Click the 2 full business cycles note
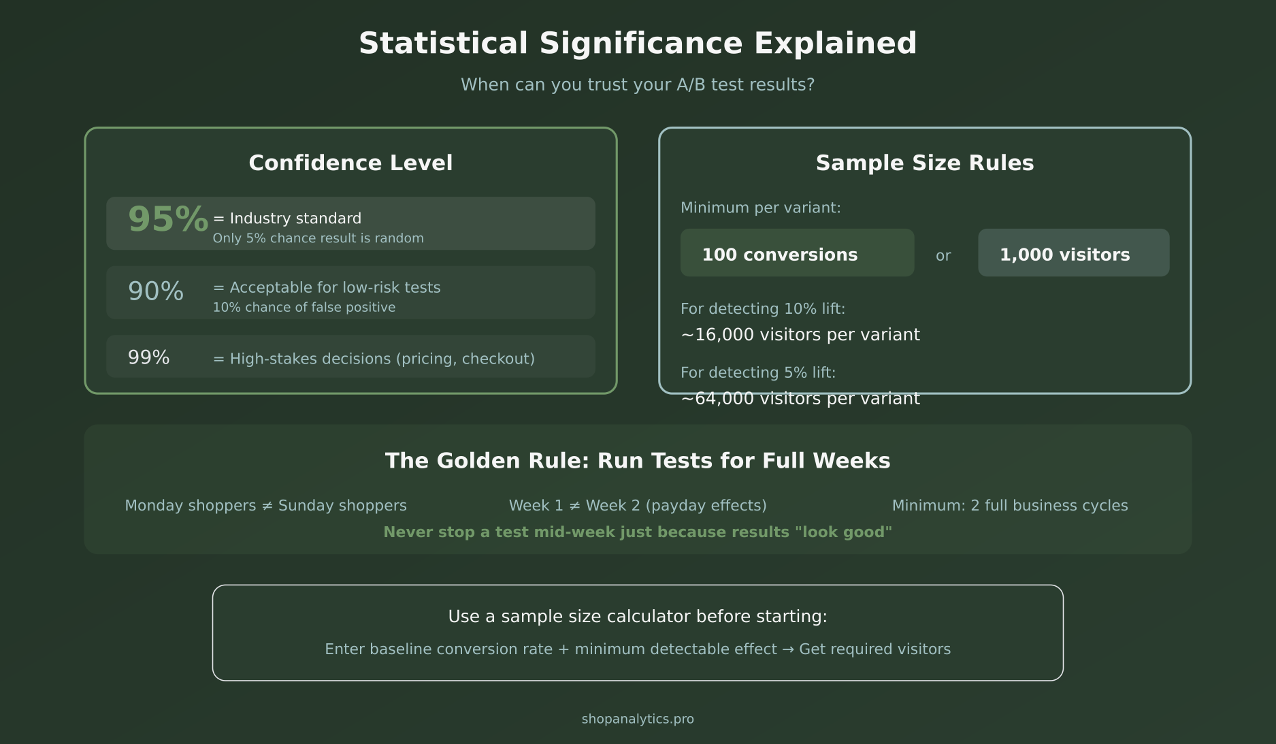The image size is (1276, 744). (1010, 505)
